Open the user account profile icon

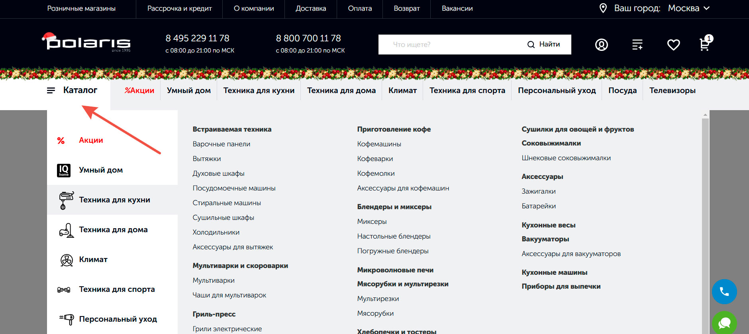point(602,45)
